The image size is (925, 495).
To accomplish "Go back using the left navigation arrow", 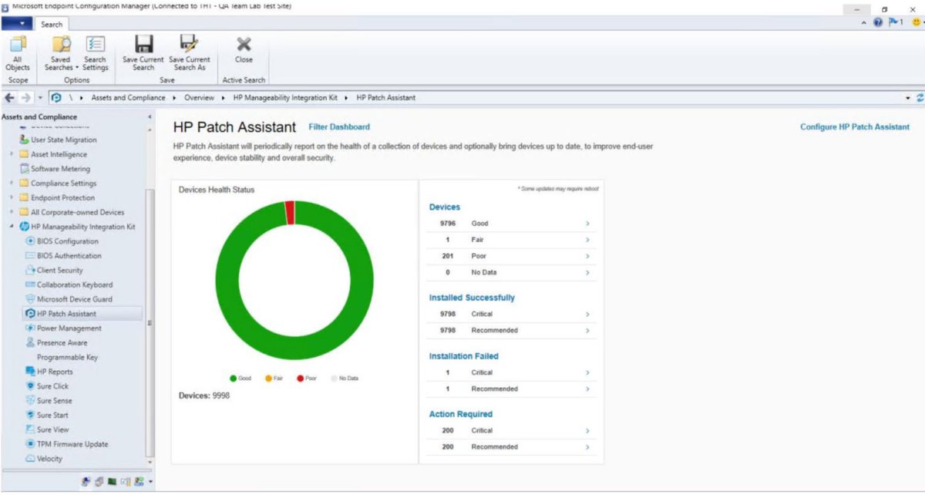I will pos(10,98).
